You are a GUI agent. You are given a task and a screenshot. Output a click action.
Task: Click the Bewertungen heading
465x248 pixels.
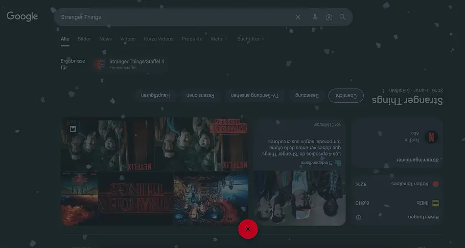(423, 217)
